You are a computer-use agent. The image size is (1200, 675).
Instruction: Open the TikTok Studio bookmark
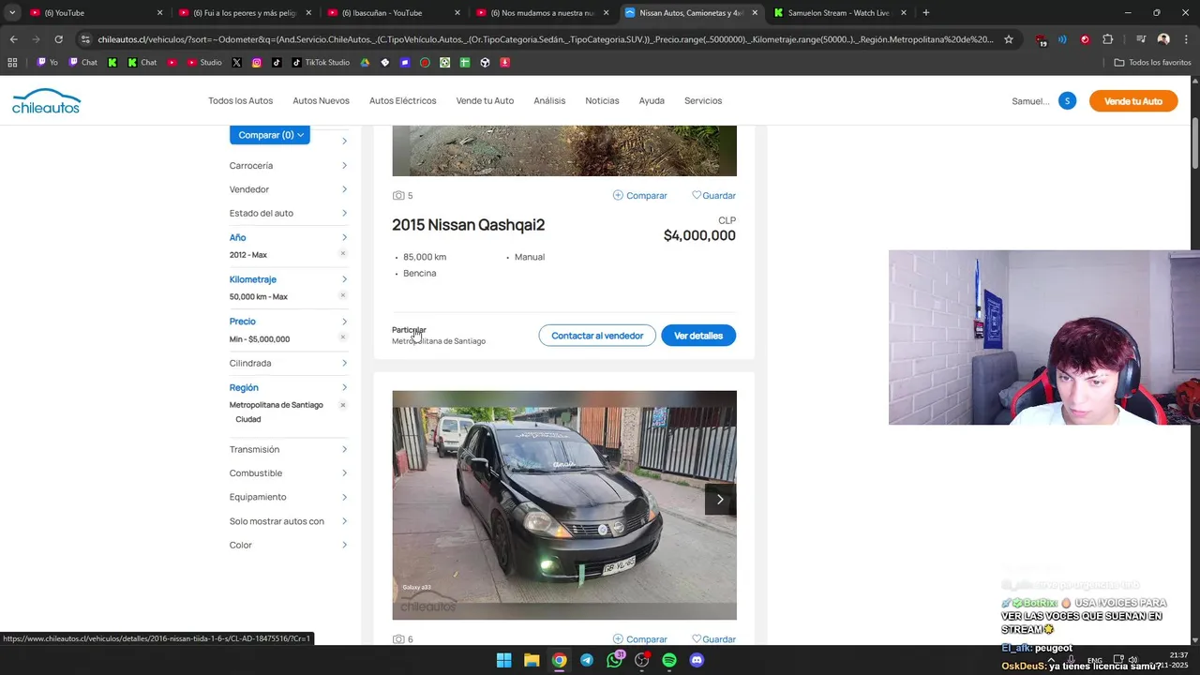(321, 63)
